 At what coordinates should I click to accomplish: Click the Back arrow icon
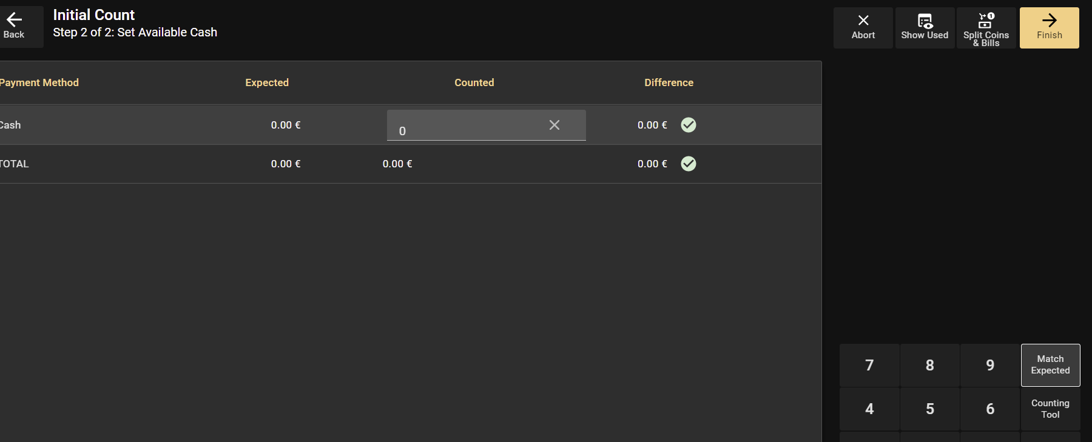pyautogui.click(x=14, y=21)
